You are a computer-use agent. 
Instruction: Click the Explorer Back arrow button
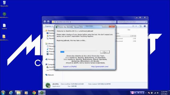(45, 22)
